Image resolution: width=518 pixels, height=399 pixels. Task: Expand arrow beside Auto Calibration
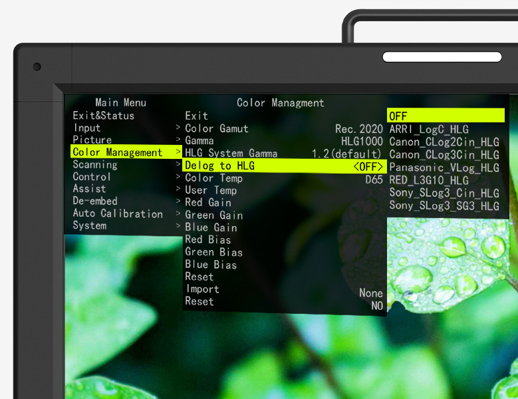pyautogui.click(x=178, y=213)
